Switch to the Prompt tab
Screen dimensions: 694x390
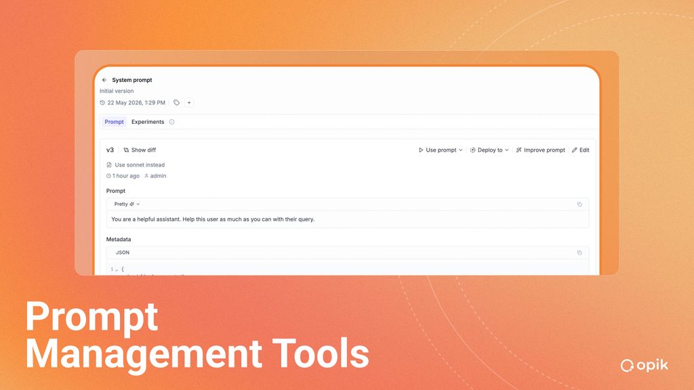coord(114,122)
